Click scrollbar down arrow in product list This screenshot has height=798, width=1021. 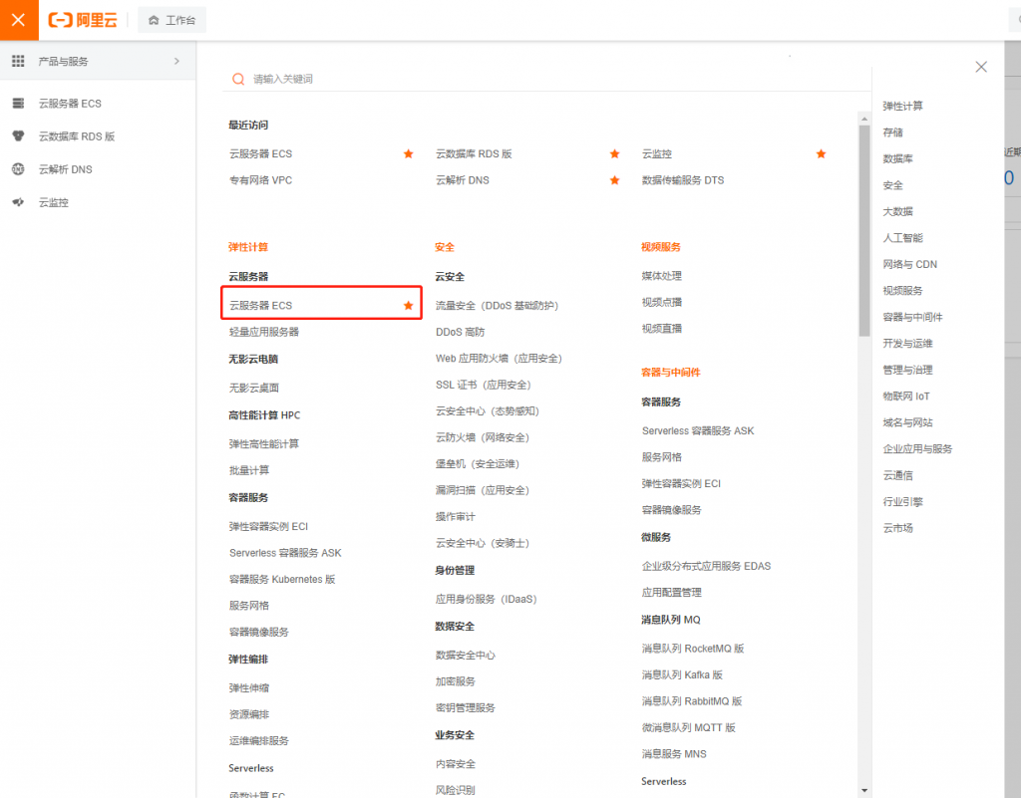[x=864, y=791]
